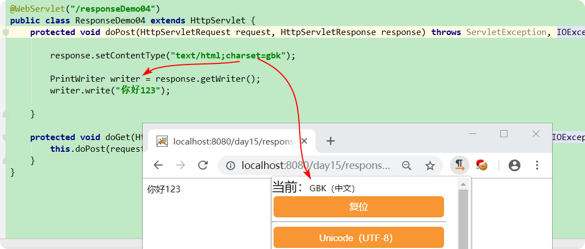Click the setContentType code line

coord(173,56)
